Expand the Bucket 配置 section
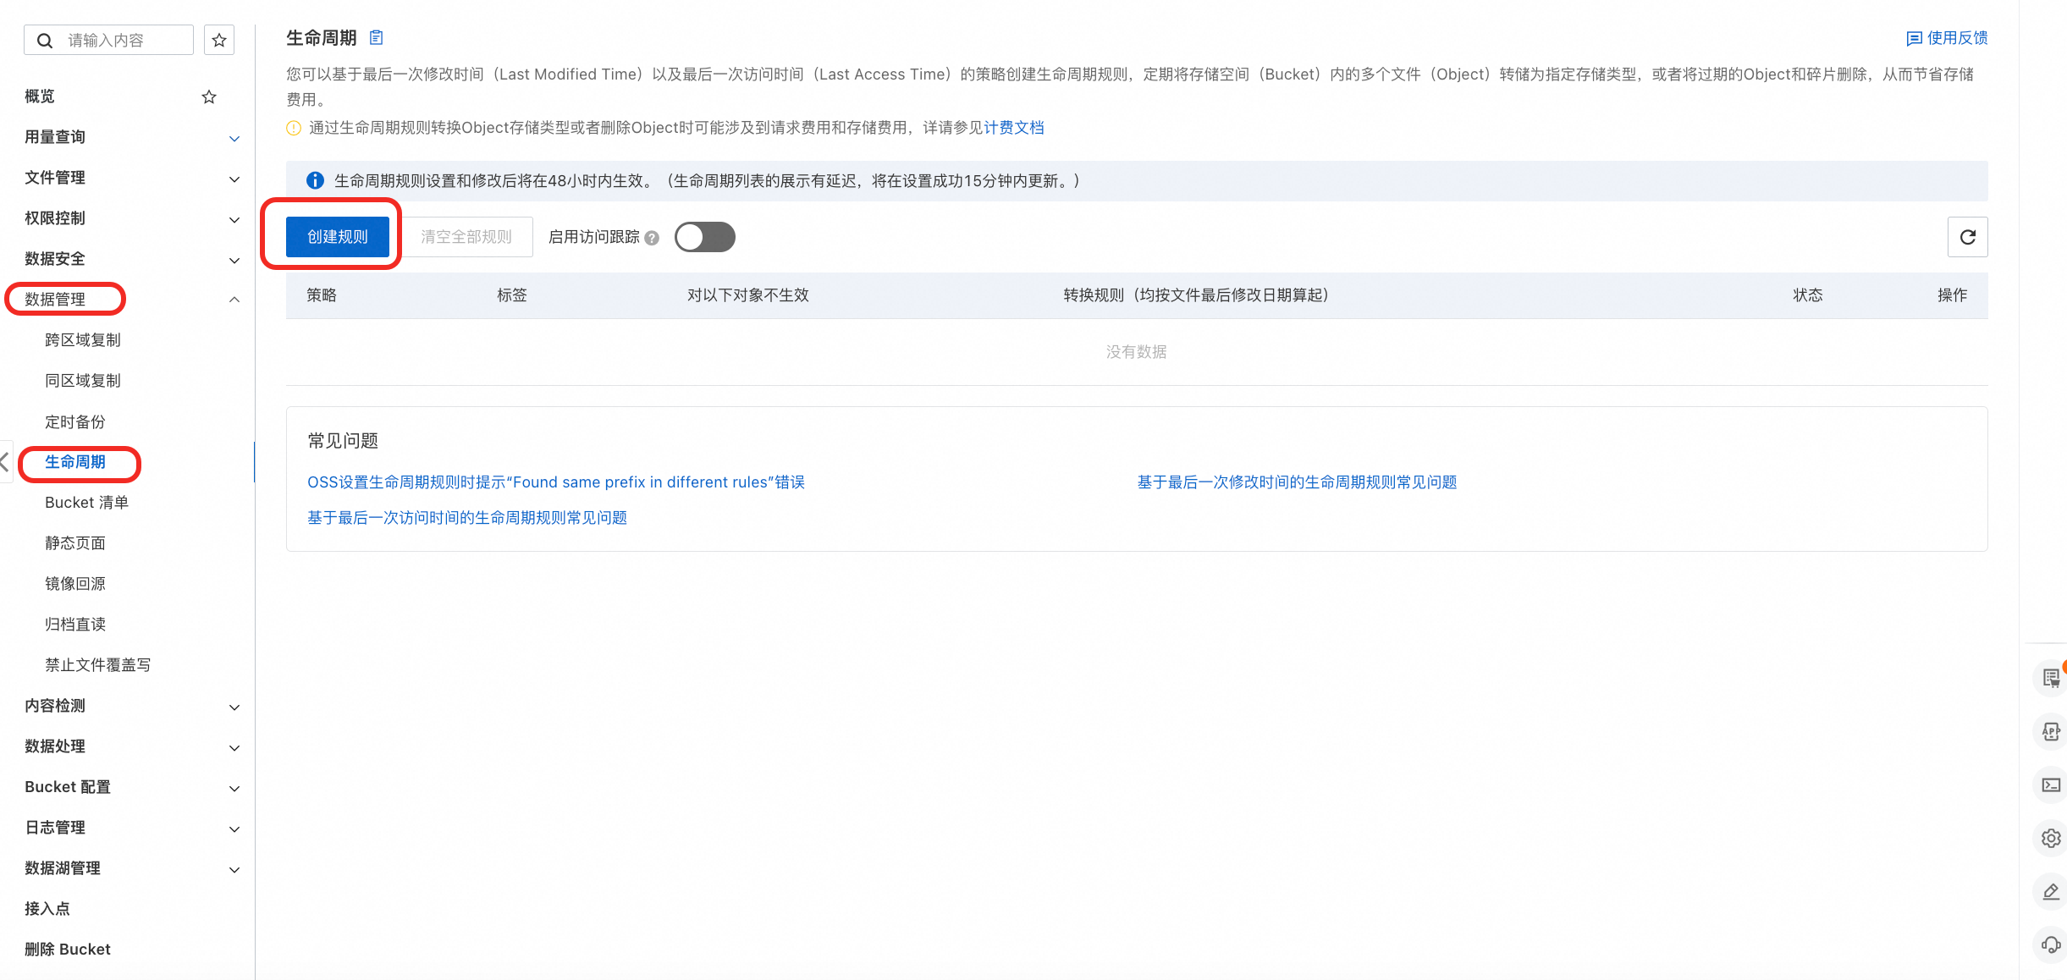The width and height of the screenshot is (2067, 980). 234,788
